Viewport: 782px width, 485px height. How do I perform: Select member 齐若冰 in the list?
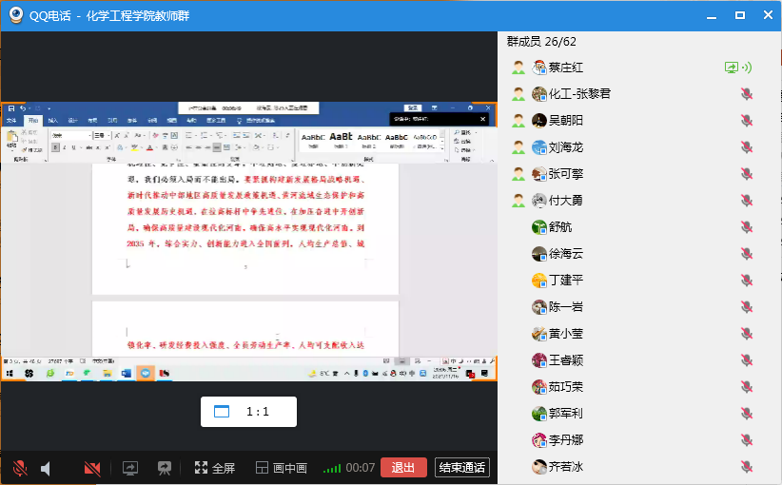point(565,467)
